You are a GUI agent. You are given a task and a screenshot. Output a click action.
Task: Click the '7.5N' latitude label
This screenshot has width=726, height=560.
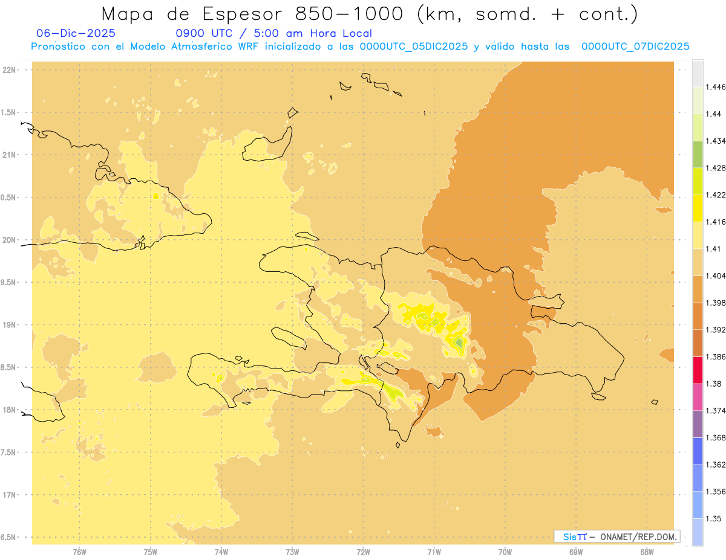click(x=9, y=452)
